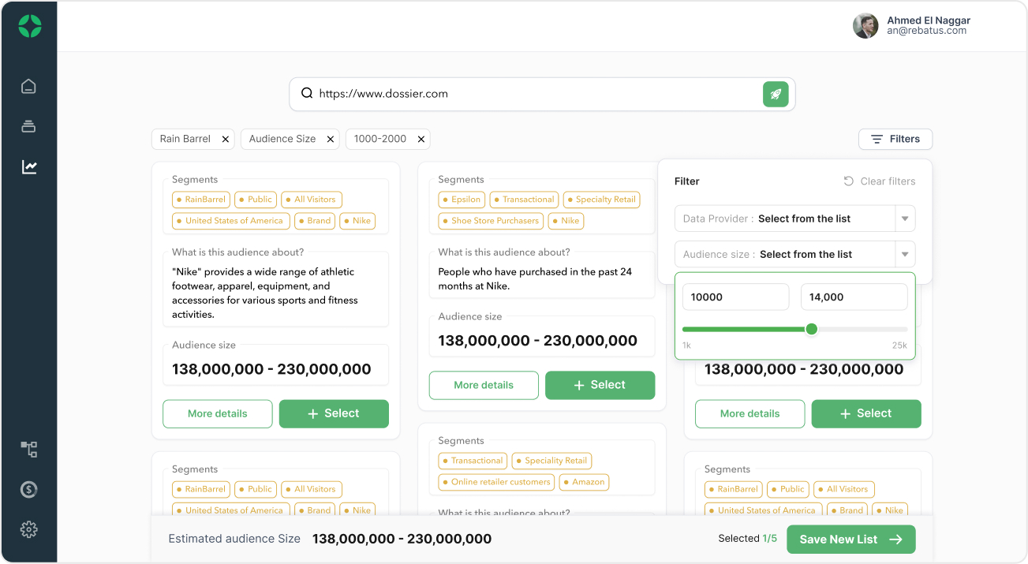The height and width of the screenshot is (564, 1028).
Task: Remove the Audience Size filter chip
Action: [331, 139]
